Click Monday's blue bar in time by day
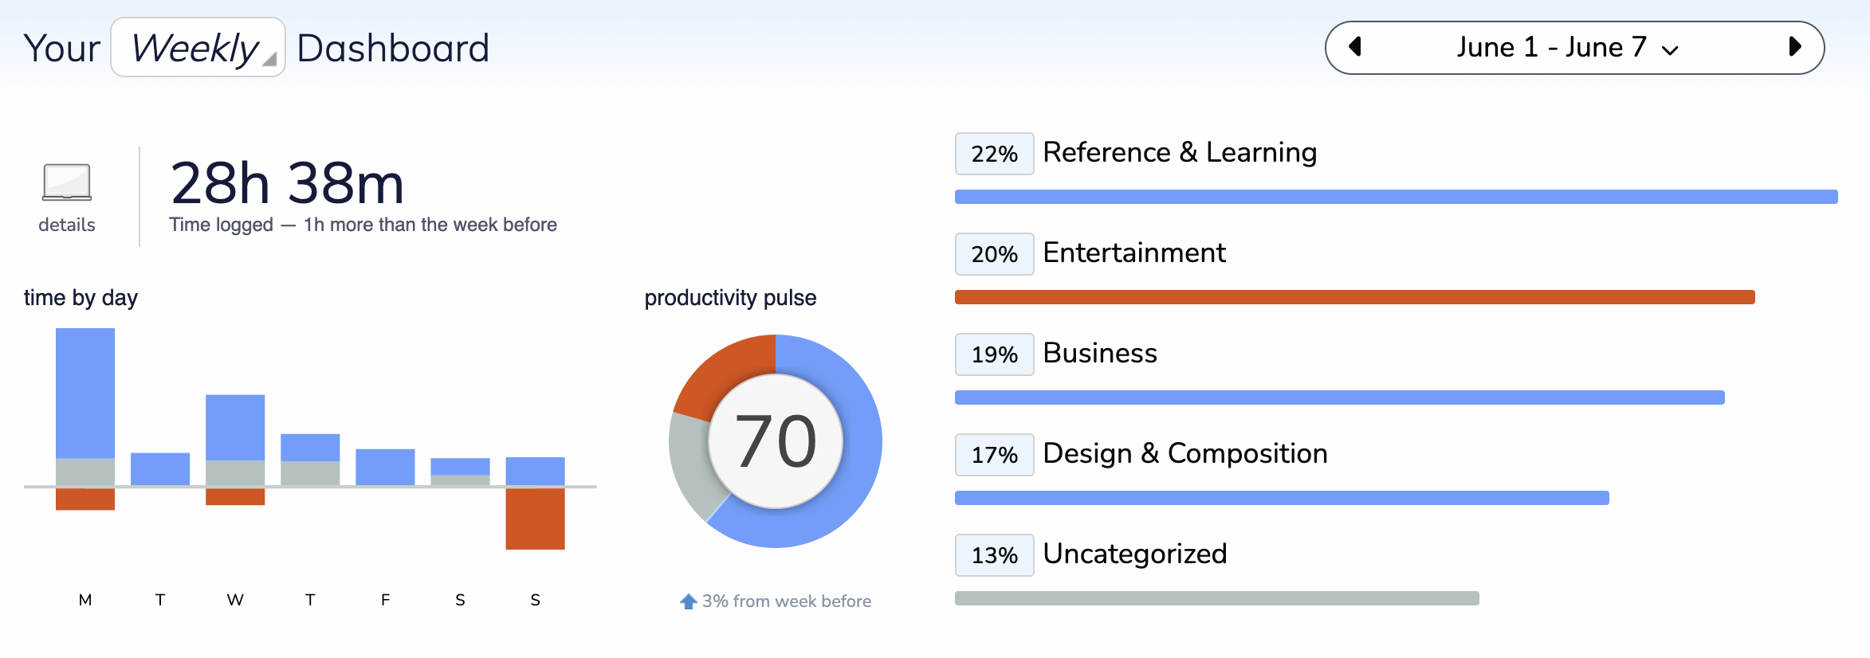 85,394
